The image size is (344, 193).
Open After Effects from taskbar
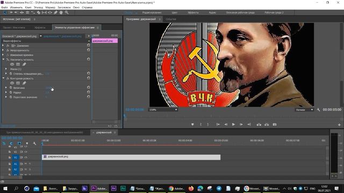[x=113, y=188]
